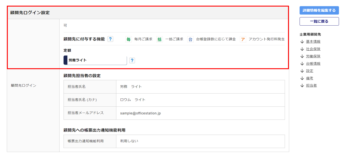Click the blue 台 ledger billing icon
This screenshot has height=155, width=344.
tap(190, 40)
